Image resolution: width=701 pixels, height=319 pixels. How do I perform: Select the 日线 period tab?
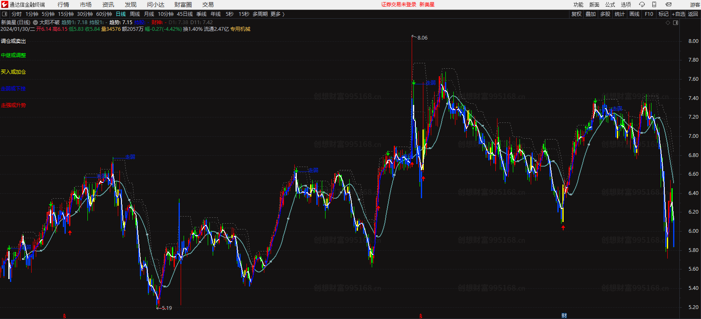[x=121, y=14]
